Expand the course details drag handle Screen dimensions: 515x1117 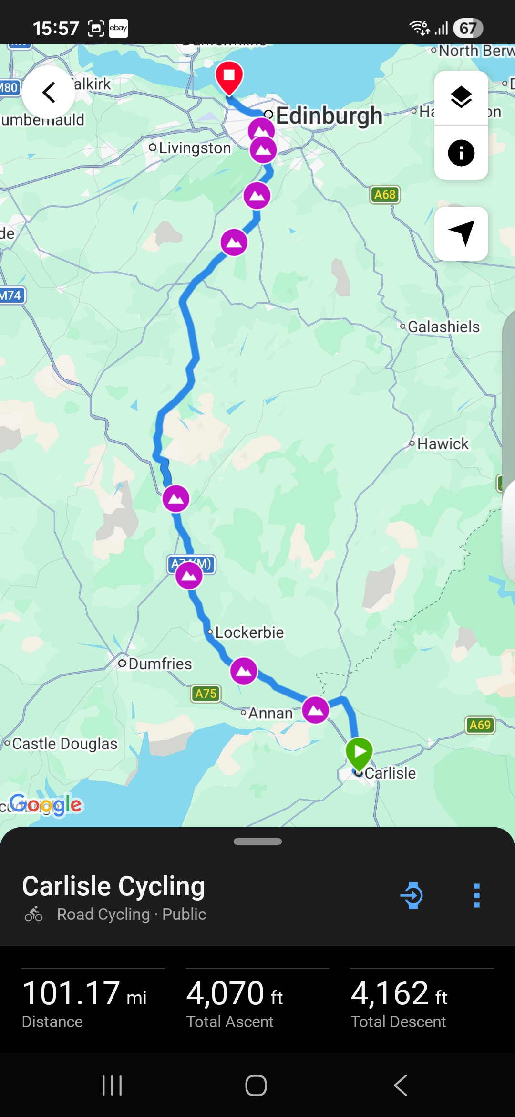click(x=257, y=842)
